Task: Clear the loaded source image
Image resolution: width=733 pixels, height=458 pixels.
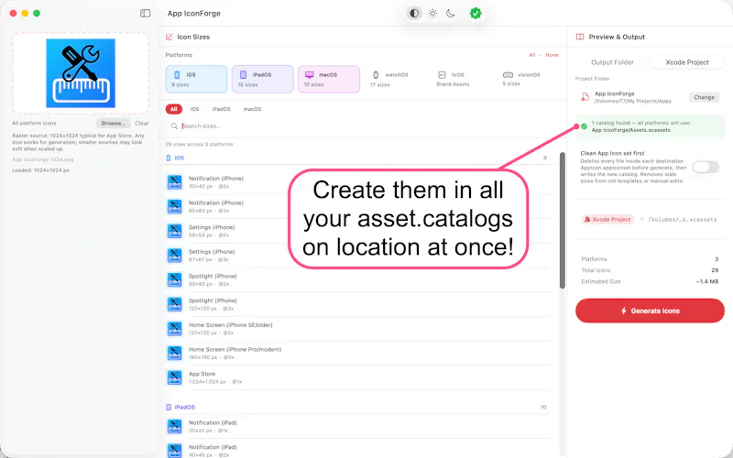Action: click(142, 124)
